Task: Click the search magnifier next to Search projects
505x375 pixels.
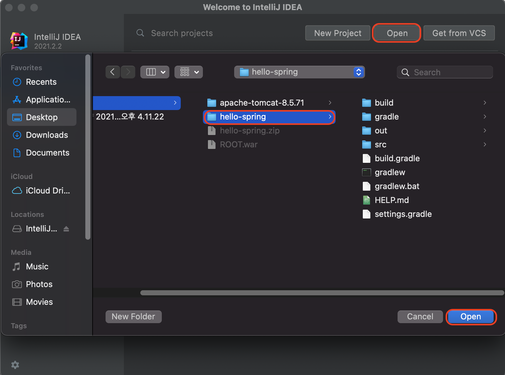Action: pos(140,33)
